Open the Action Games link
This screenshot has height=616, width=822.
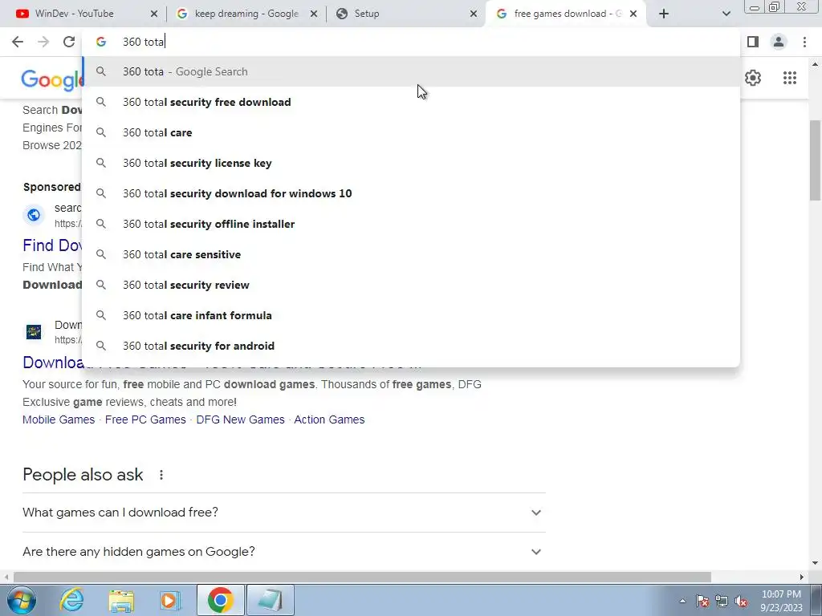329,419
